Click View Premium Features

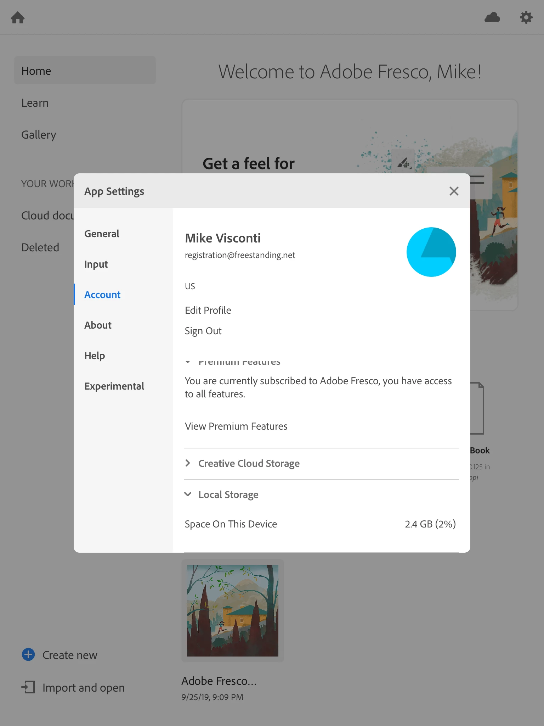click(236, 426)
